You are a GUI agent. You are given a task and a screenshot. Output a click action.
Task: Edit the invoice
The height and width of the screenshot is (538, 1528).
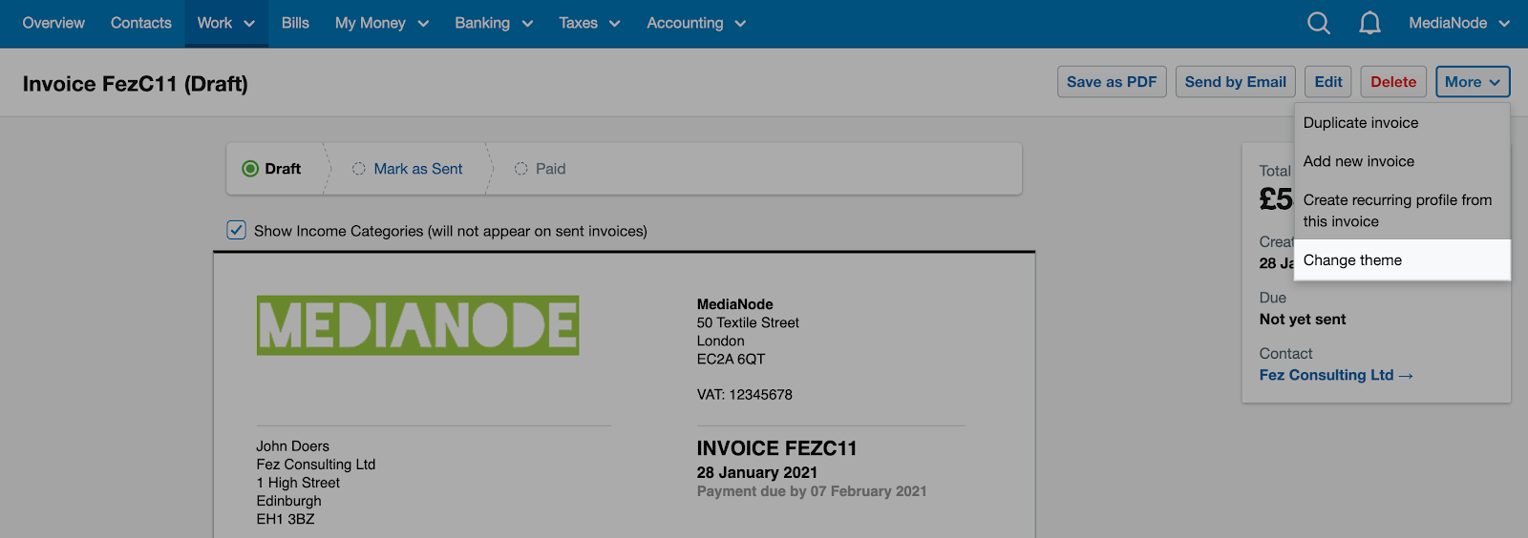tap(1328, 82)
